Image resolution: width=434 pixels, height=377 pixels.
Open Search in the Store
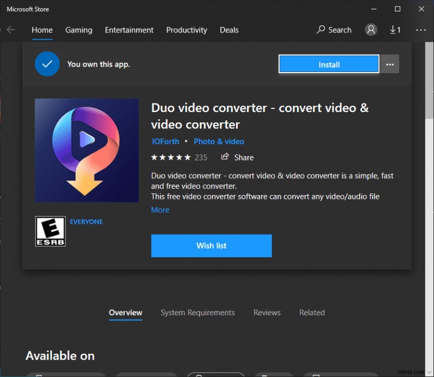[x=333, y=30]
